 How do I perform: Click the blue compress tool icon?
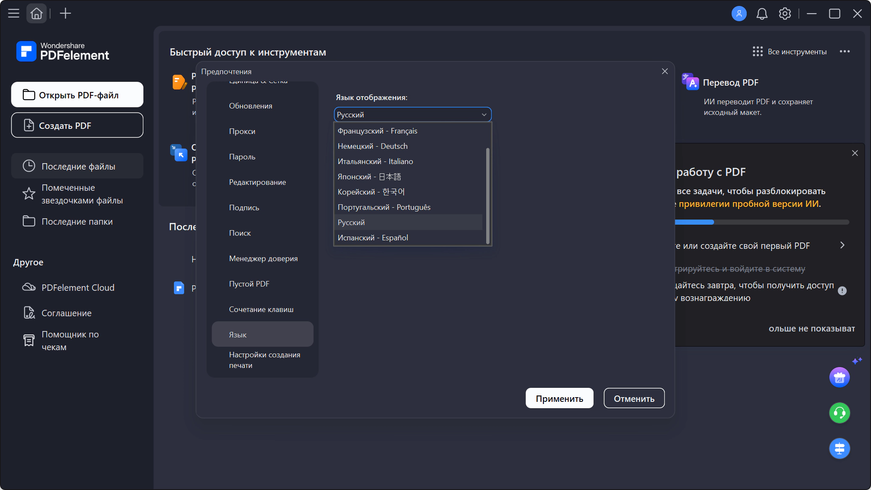pyautogui.click(x=179, y=153)
